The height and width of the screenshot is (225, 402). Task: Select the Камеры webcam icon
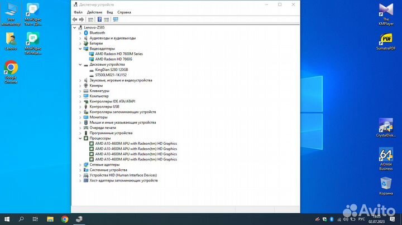tap(86, 85)
